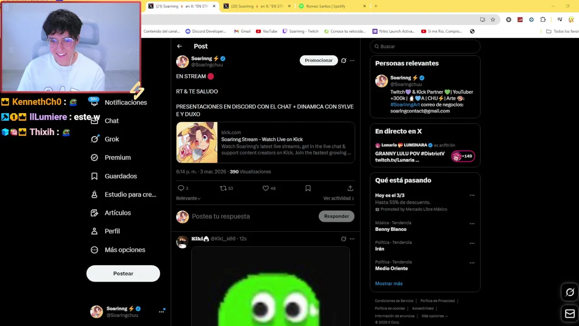Open the Gmail bookmark
Viewport: 579px width, 326px height.
pyautogui.click(x=242, y=31)
